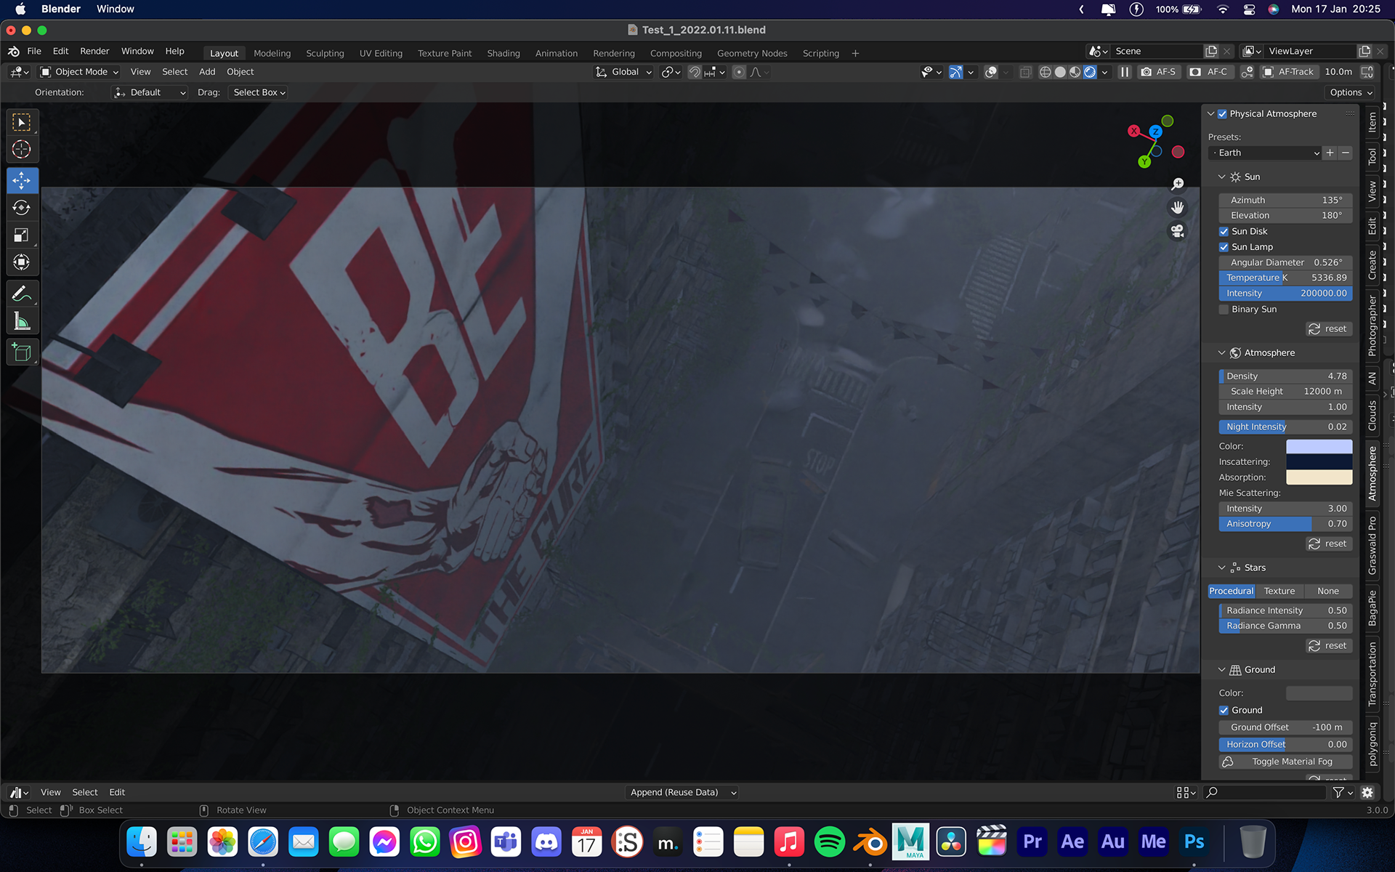Open the Render menu
1395x872 pixels.
[94, 52]
